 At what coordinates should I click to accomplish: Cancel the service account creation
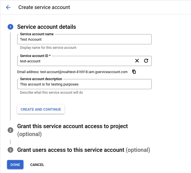click(x=37, y=165)
